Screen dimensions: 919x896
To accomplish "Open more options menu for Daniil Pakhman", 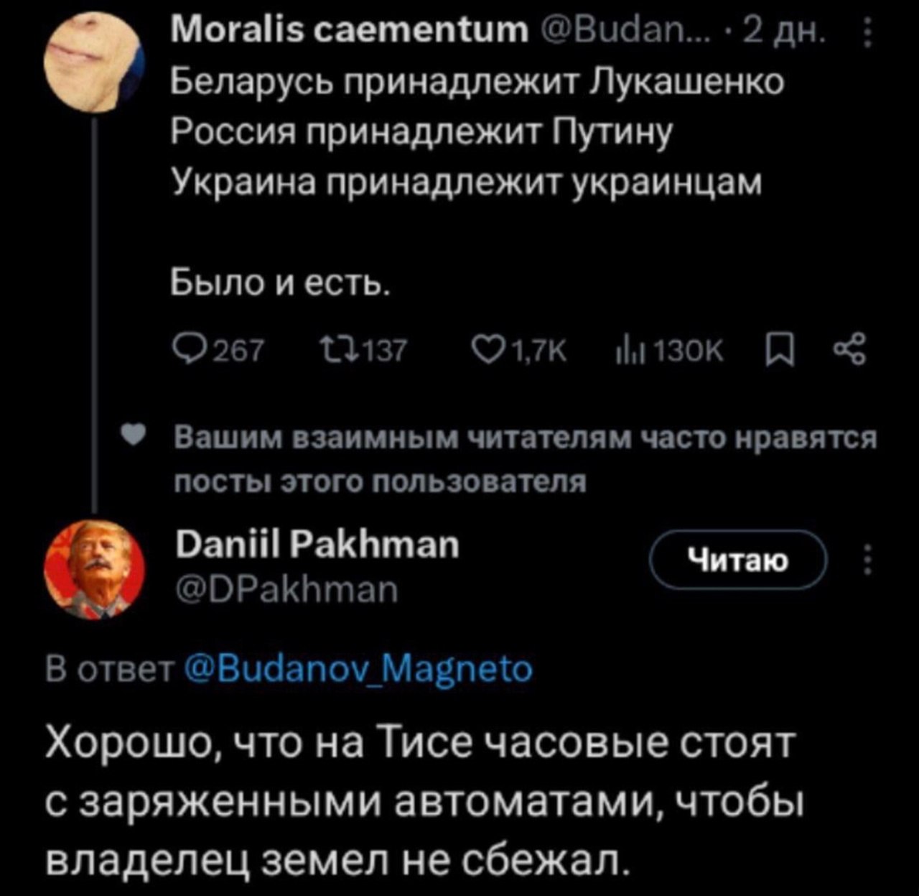I will (867, 560).
